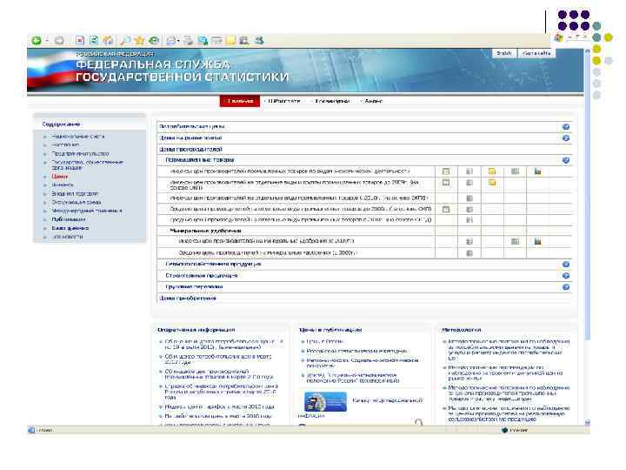Open table icon for indices по видам экономической деятельности
Screen dimensions: 626x470
515,171
